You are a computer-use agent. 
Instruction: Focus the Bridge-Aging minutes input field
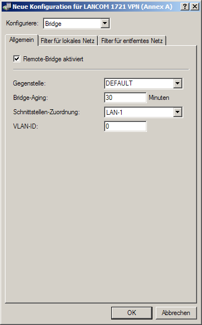(x=125, y=98)
